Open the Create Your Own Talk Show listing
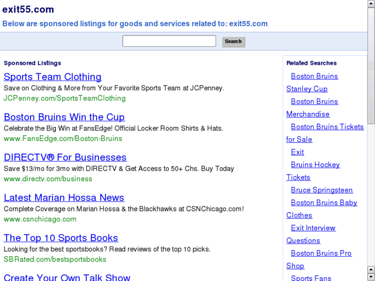Screen dimensions: 375x281 tap(67, 277)
